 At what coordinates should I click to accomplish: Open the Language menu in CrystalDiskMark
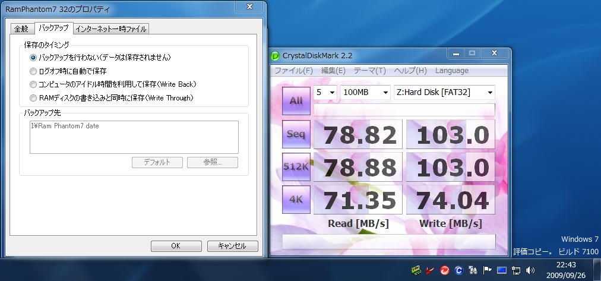(451, 71)
